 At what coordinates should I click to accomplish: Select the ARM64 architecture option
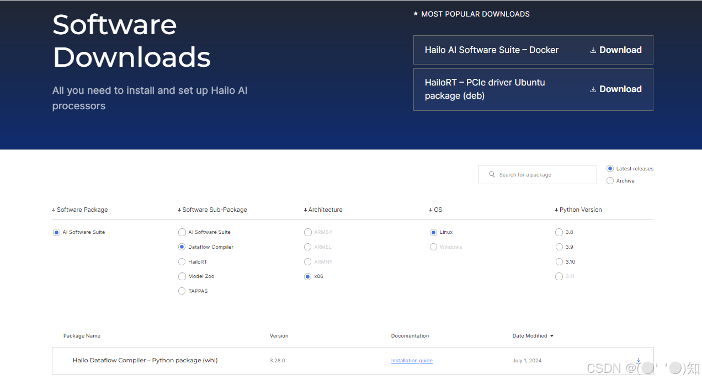(307, 233)
